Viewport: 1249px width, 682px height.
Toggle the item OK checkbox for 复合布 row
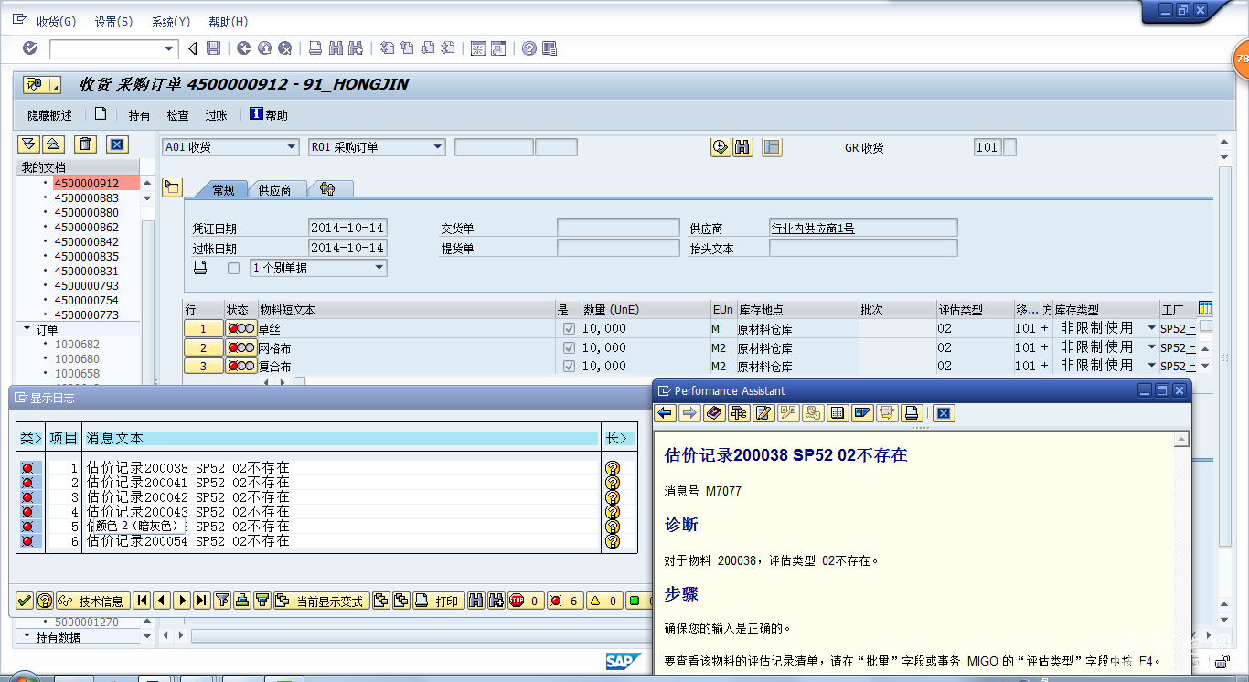569,366
